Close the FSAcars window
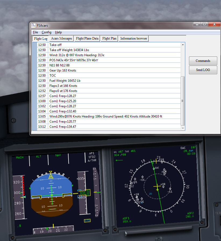The width and height of the screenshot is (221, 241). point(214,24)
